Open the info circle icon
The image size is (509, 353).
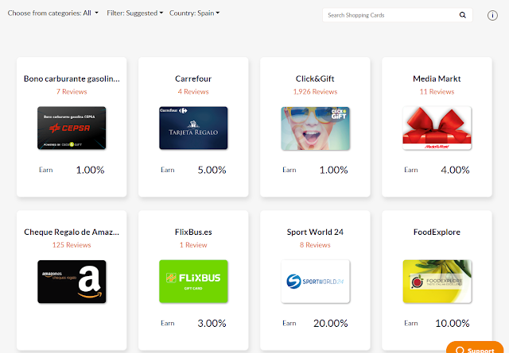pyautogui.click(x=492, y=15)
